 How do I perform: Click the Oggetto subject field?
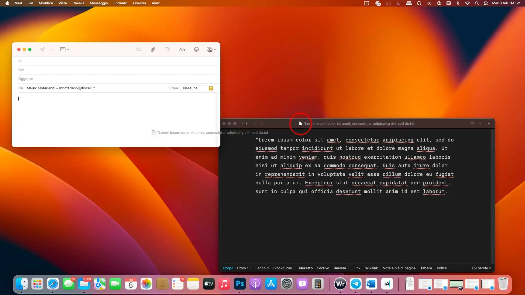pyautogui.click(x=123, y=79)
